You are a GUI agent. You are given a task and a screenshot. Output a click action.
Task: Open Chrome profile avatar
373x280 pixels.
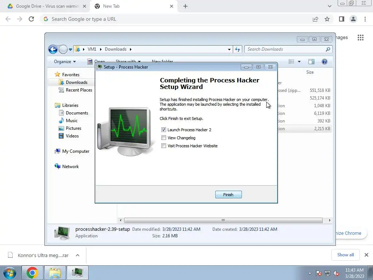tap(353, 19)
